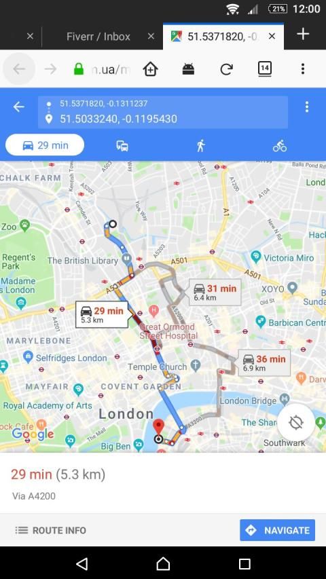The image size is (326, 579).
Task: Choose the 36 min alternate route label
Action: (x=264, y=362)
